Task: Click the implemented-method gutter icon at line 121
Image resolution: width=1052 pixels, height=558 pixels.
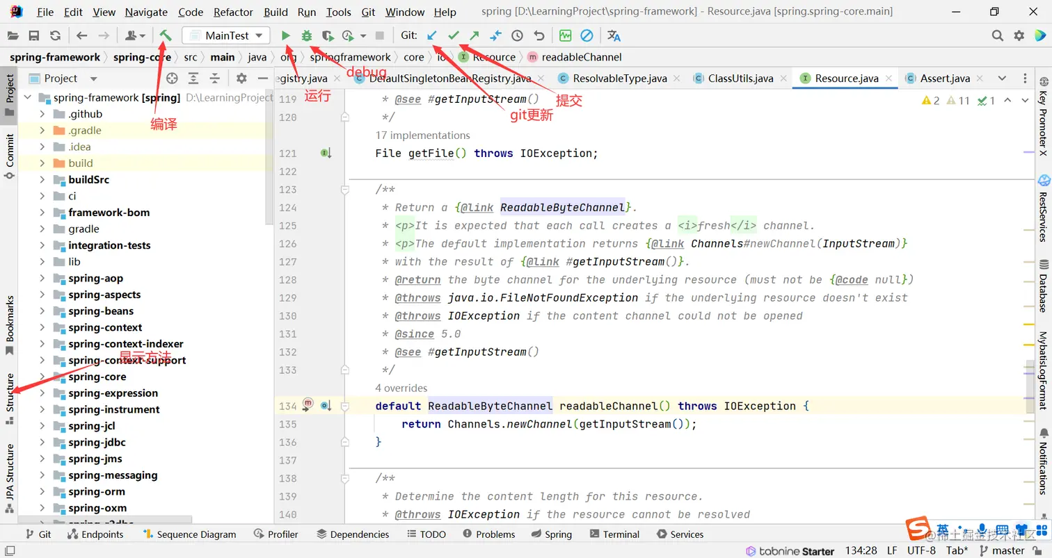Action: click(326, 153)
